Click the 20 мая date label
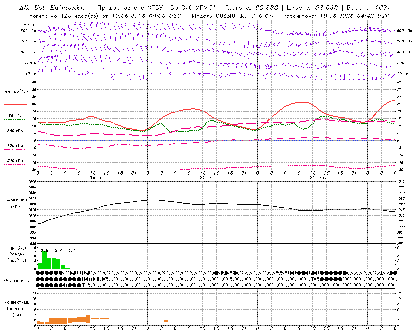The image size is (414, 331). point(208,178)
